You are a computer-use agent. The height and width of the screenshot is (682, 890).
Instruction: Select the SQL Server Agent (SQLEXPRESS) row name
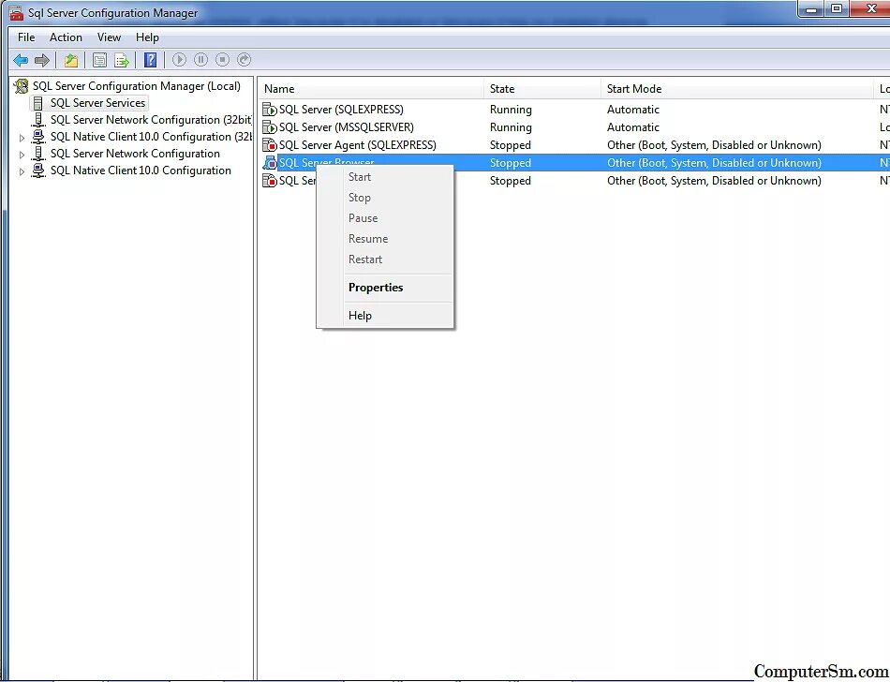pyautogui.click(x=358, y=145)
